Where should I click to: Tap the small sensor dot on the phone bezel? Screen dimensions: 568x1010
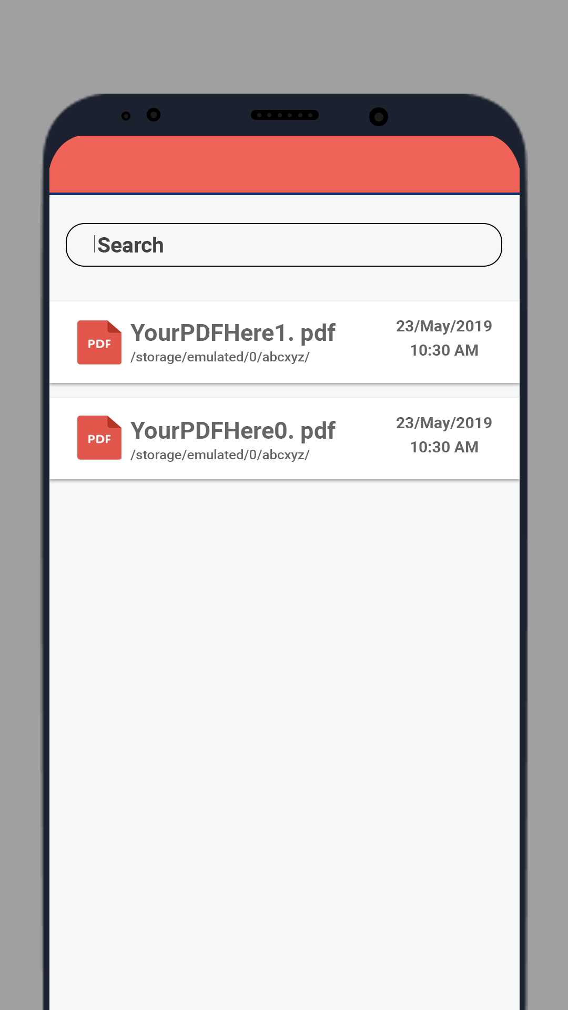pos(126,116)
